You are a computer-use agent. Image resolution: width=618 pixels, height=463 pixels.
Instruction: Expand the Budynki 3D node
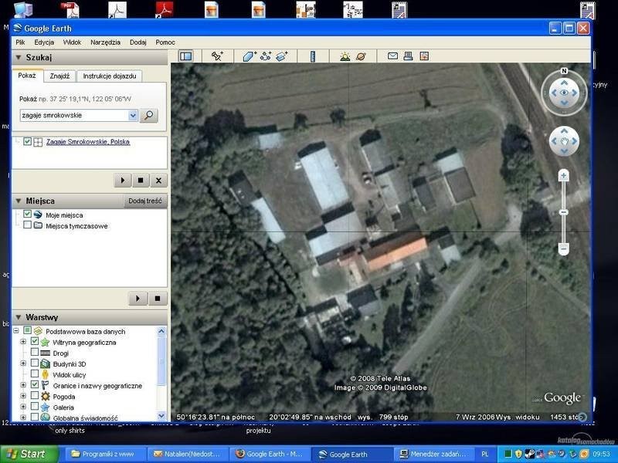[x=23, y=363]
